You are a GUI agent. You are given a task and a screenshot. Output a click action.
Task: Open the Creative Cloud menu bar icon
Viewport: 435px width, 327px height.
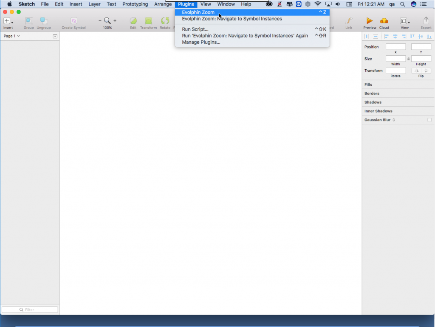(x=269, y=4)
